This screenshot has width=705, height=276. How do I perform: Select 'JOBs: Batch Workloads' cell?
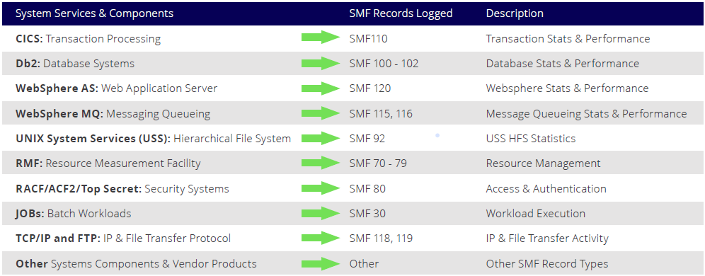[74, 213]
